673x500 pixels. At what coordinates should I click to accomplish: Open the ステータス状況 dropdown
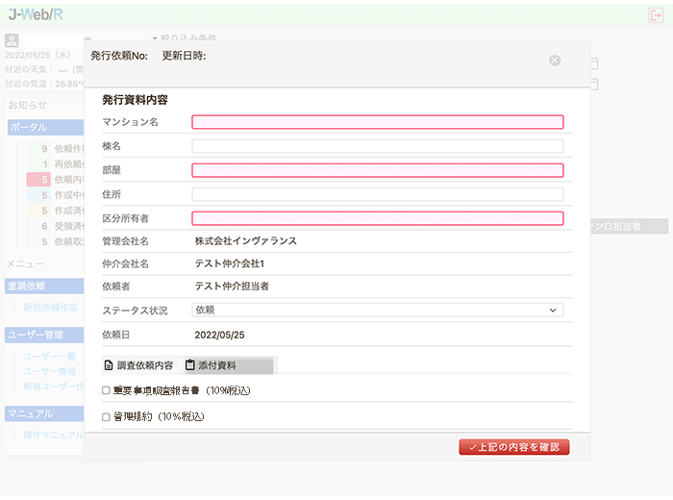377,311
